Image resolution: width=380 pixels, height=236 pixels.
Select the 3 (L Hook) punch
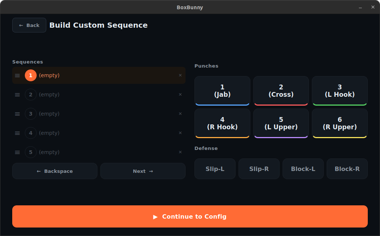(x=339, y=90)
